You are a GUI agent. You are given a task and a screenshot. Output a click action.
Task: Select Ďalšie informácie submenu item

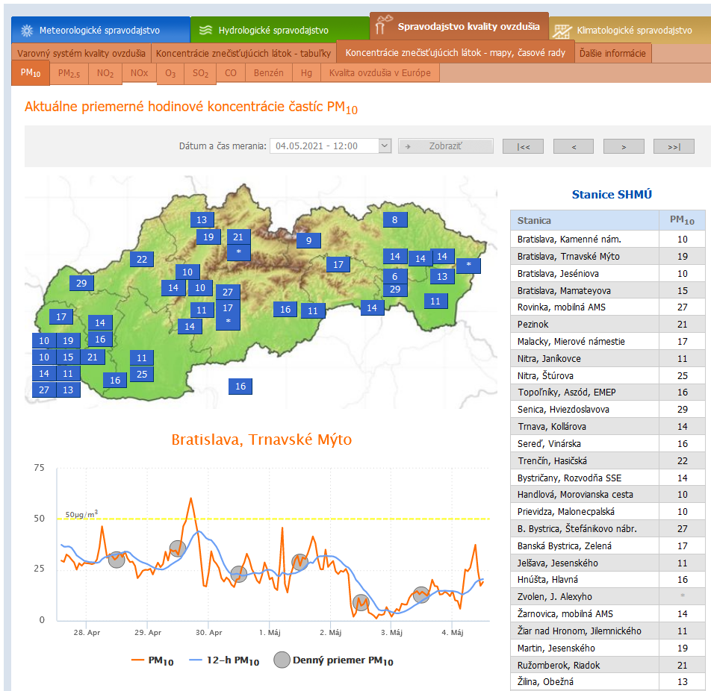613,53
